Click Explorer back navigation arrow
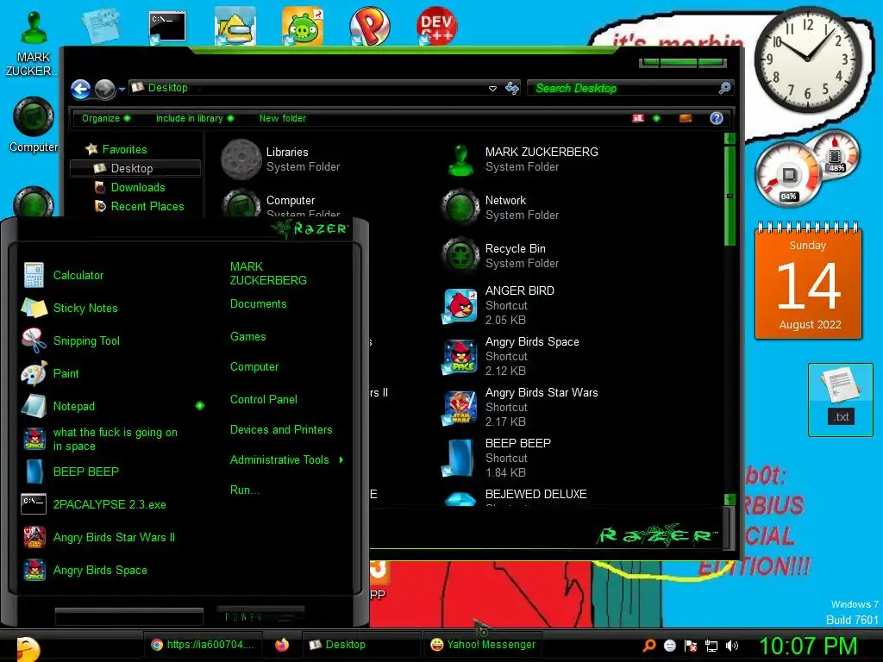This screenshot has width=883, height=662. (x=80, y=89)
